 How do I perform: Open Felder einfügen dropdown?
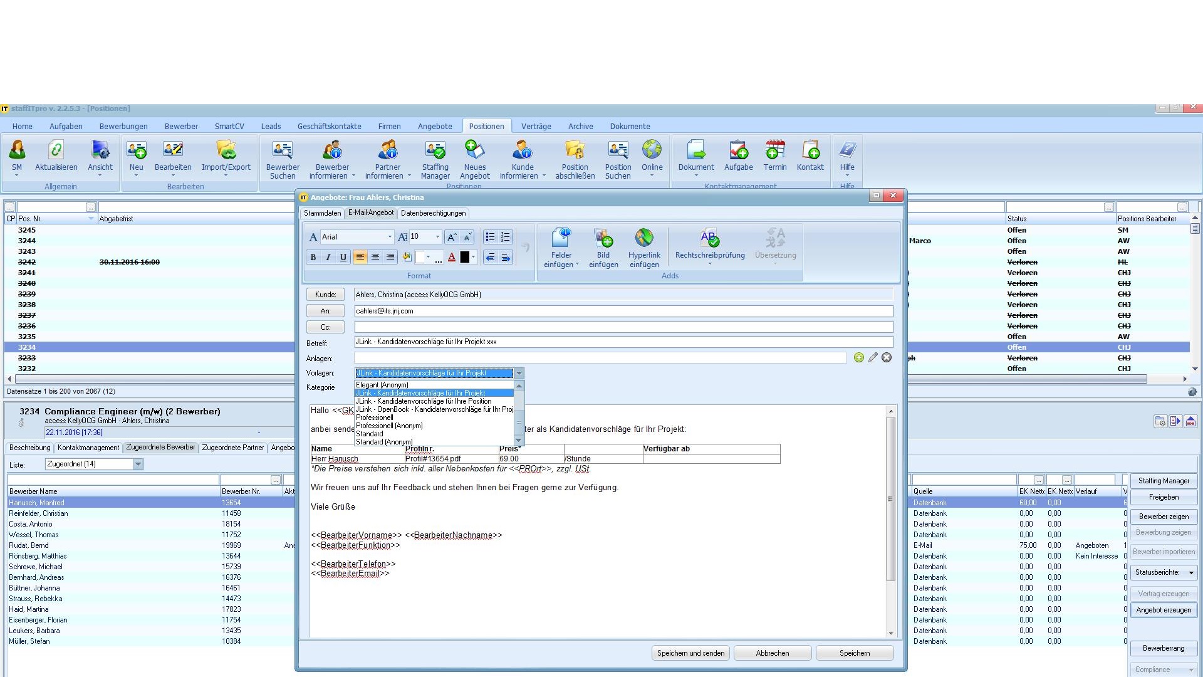point(561,248)
